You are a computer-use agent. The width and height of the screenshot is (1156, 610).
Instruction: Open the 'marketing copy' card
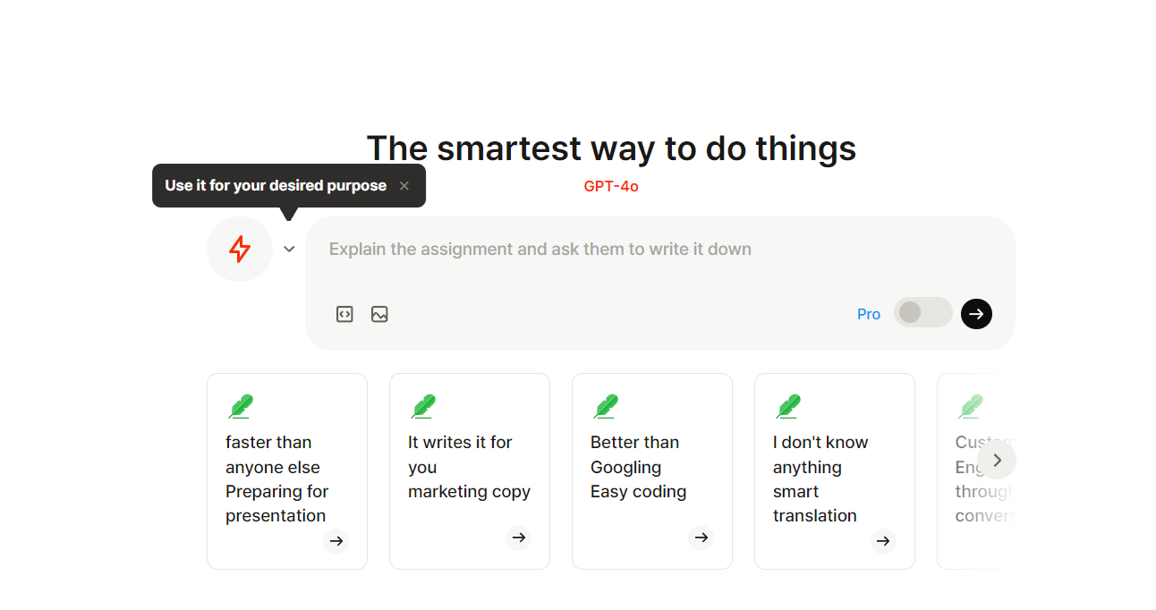[469, 470]
